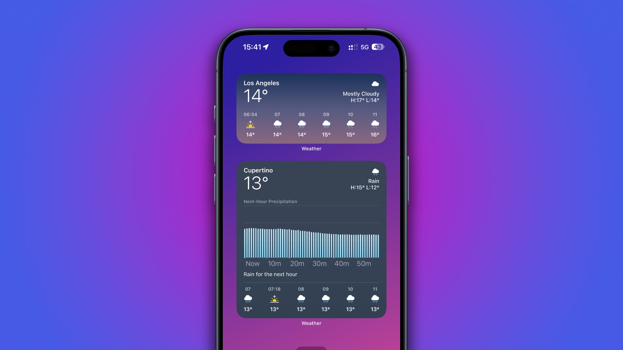623x350 pixels.
Task: Select the 30m mark on precipitation timeline
Action: [319, 263]
